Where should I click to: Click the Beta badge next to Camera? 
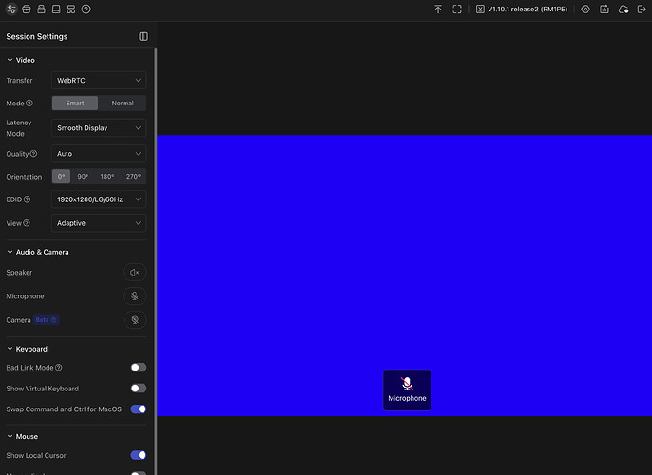point(47,320)
